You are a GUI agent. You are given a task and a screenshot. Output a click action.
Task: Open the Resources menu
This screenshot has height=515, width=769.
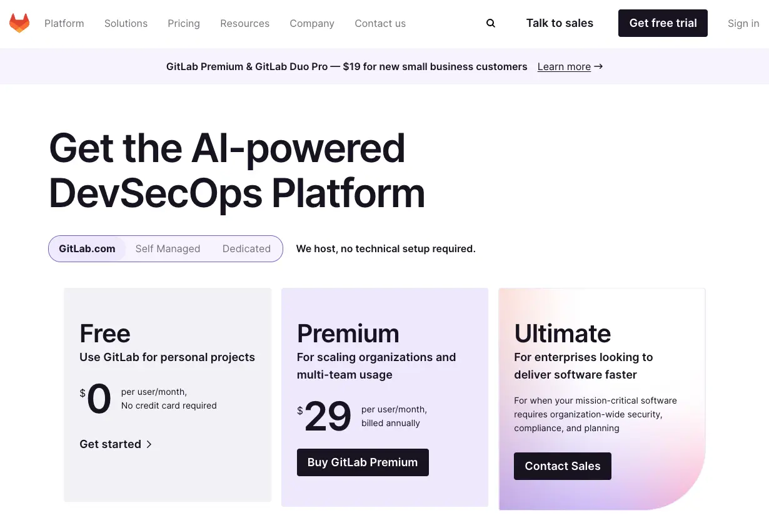[x=244, y=23]
